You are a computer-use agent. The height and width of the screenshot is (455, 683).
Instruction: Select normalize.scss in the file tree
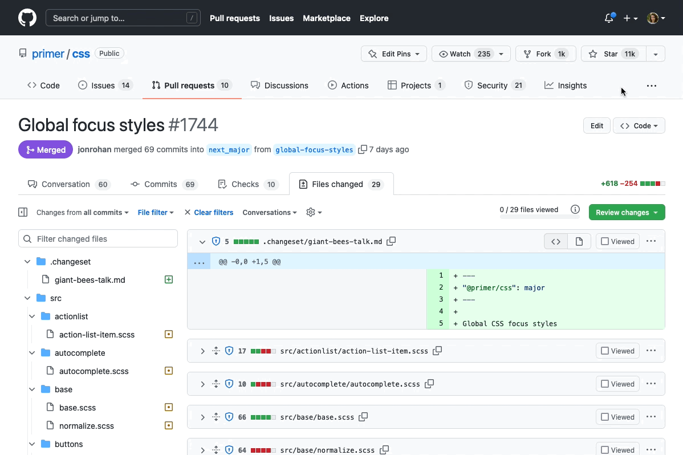tap(86, 426)
